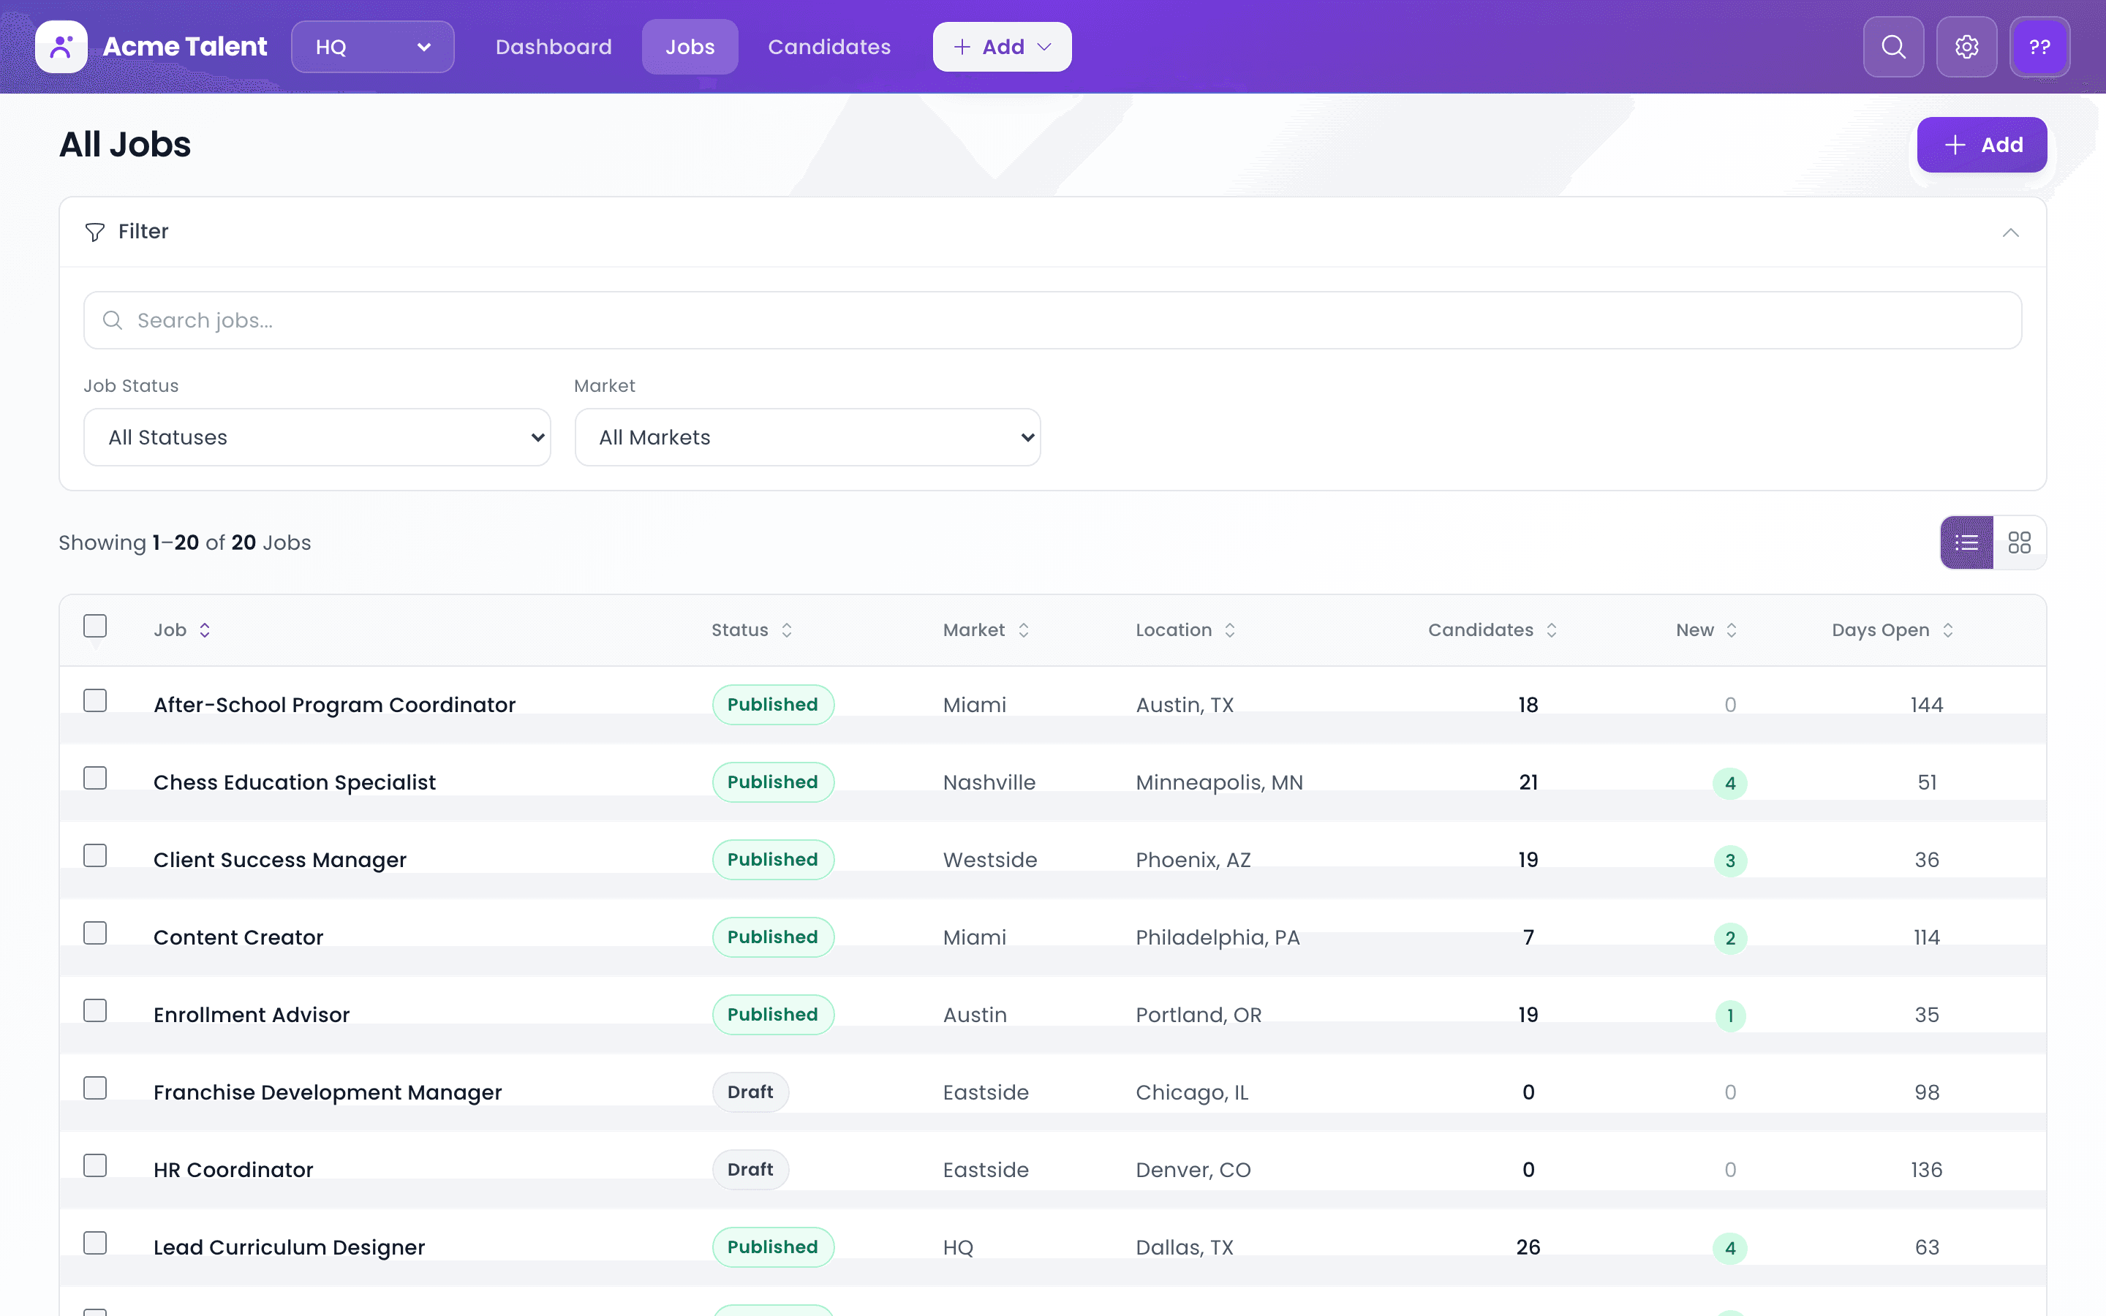The height and width of the screenshot is (1316, 2106).
Task: Sort by Location column arrows
Action: [1230, 630]
